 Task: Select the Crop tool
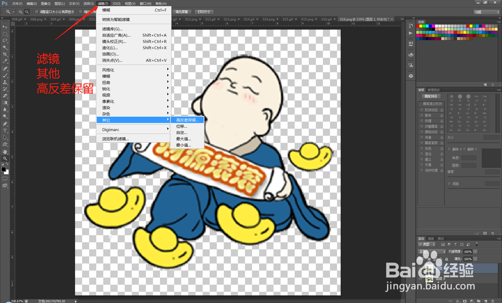[x=5, y=54]
